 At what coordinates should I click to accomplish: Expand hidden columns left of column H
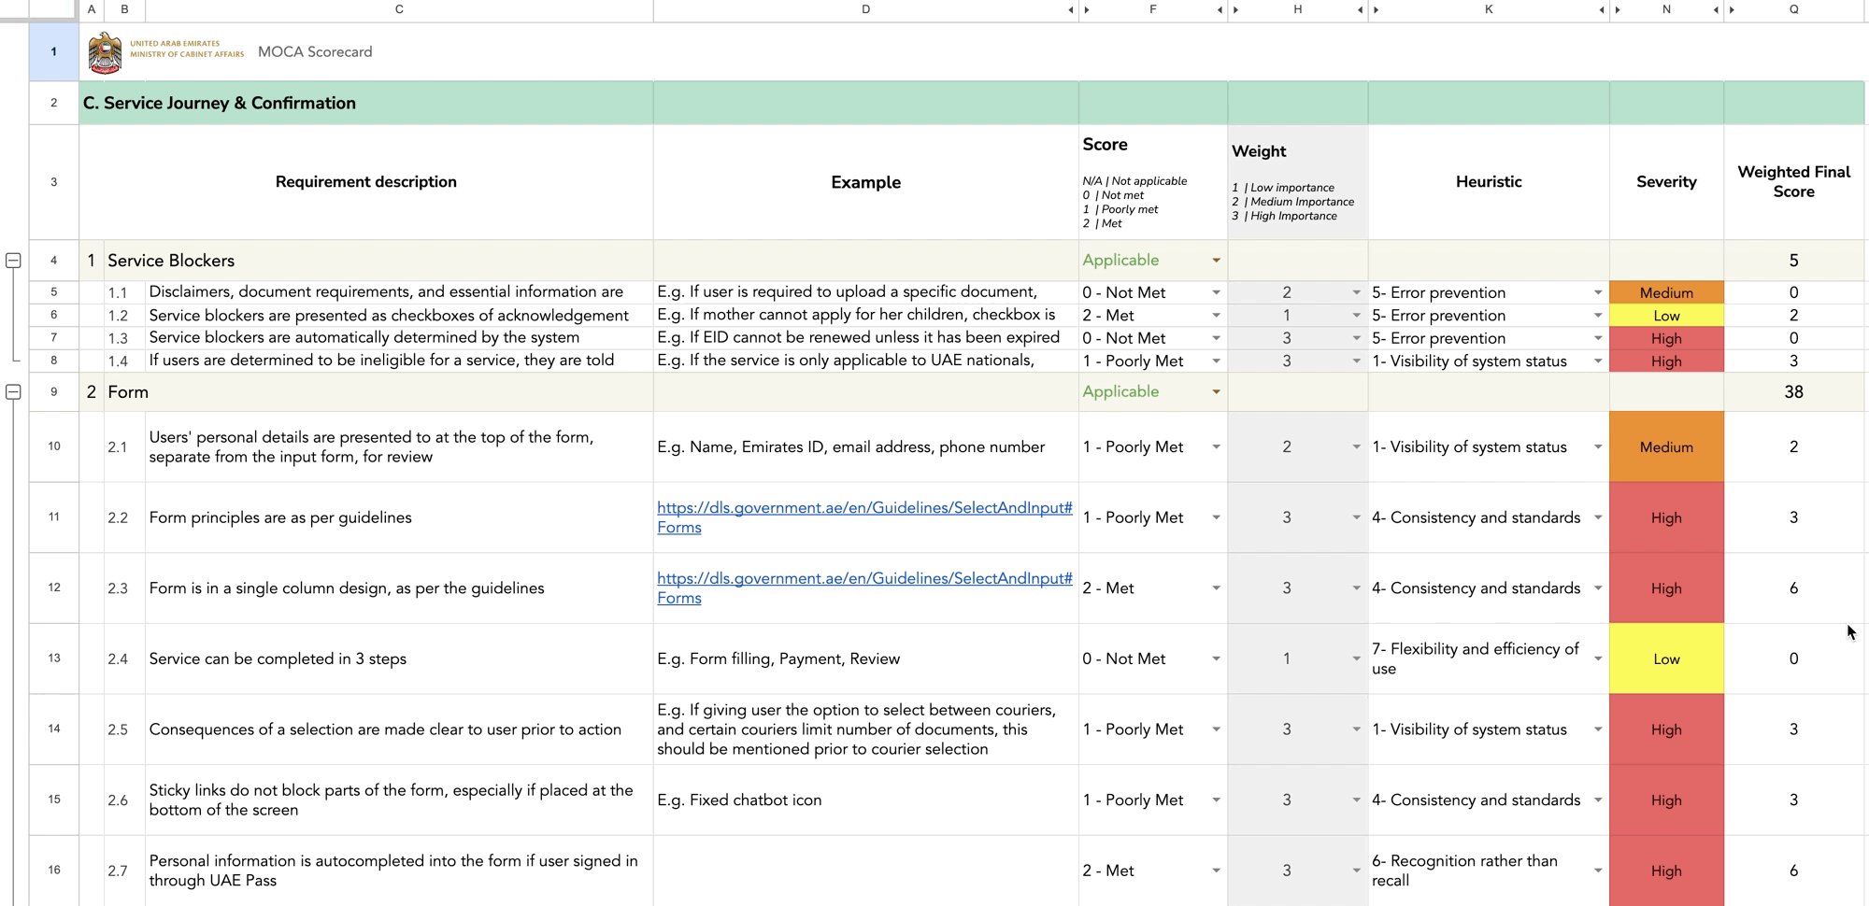coord(1235,9)
